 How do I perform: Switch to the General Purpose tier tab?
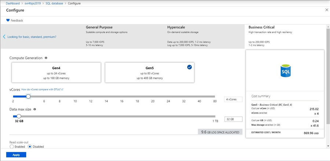pos(99,27)
